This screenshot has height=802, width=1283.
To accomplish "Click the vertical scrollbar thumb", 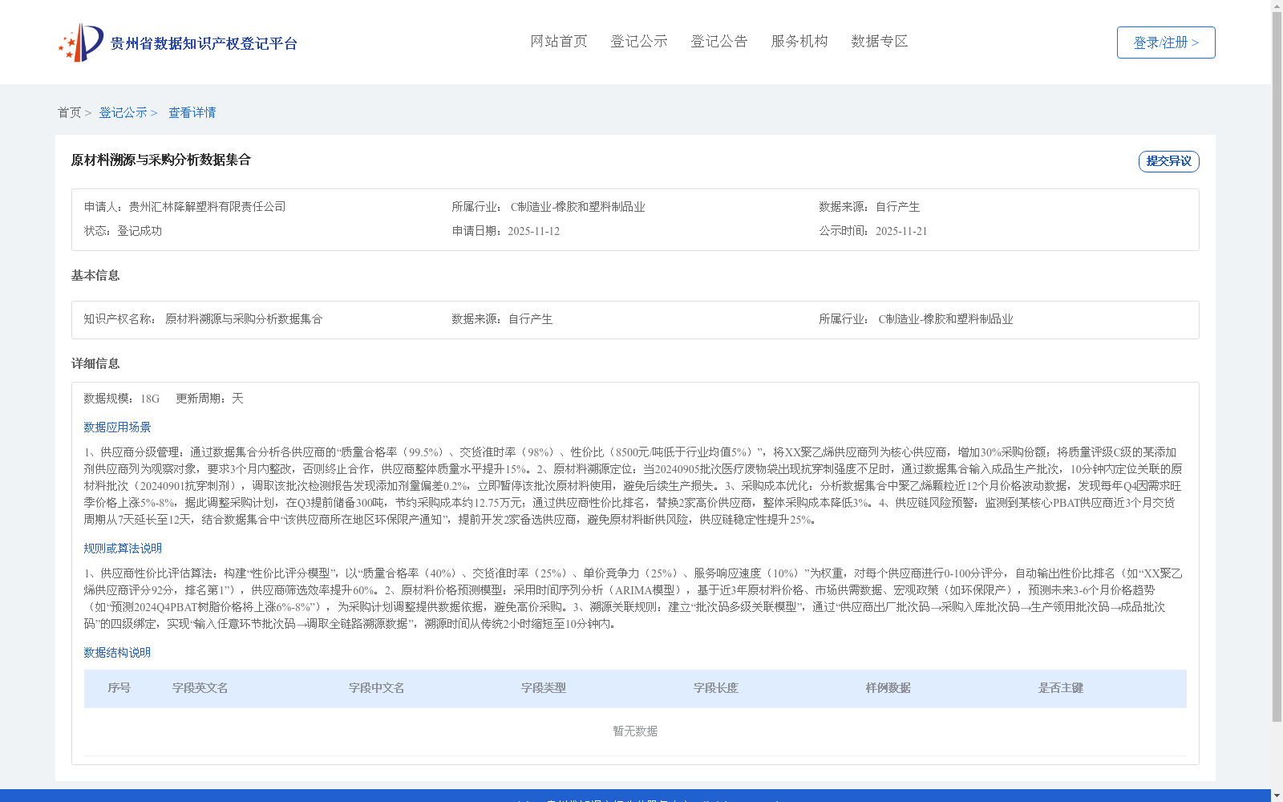I will tap(1277, 367).
